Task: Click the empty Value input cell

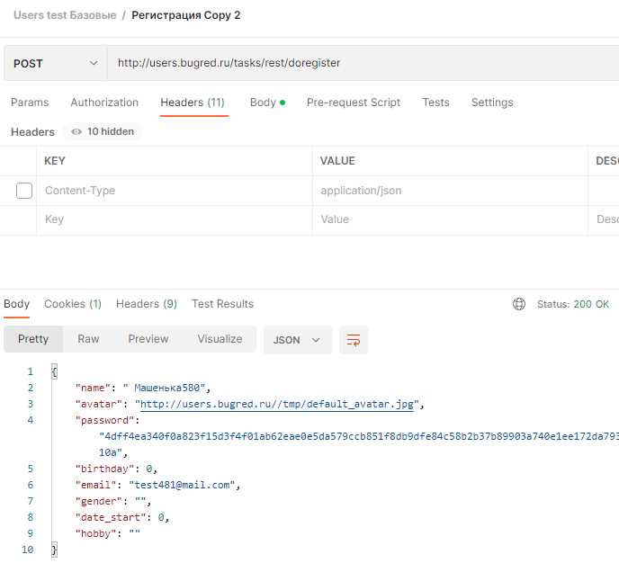Action: click(x=450, y=219)
